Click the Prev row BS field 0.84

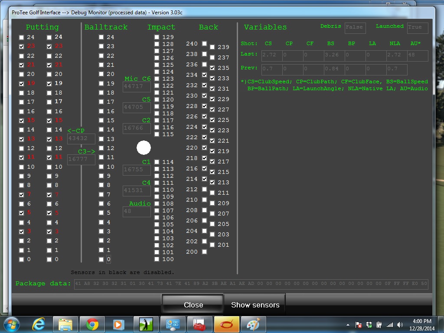click(x=334, y=69)
